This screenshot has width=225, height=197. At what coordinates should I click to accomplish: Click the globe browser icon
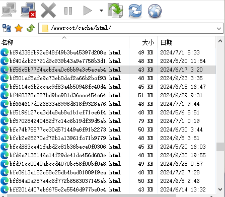[155, 11]
